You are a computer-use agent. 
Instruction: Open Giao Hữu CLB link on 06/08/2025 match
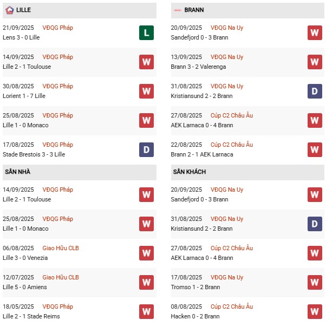tap(61, 248)
